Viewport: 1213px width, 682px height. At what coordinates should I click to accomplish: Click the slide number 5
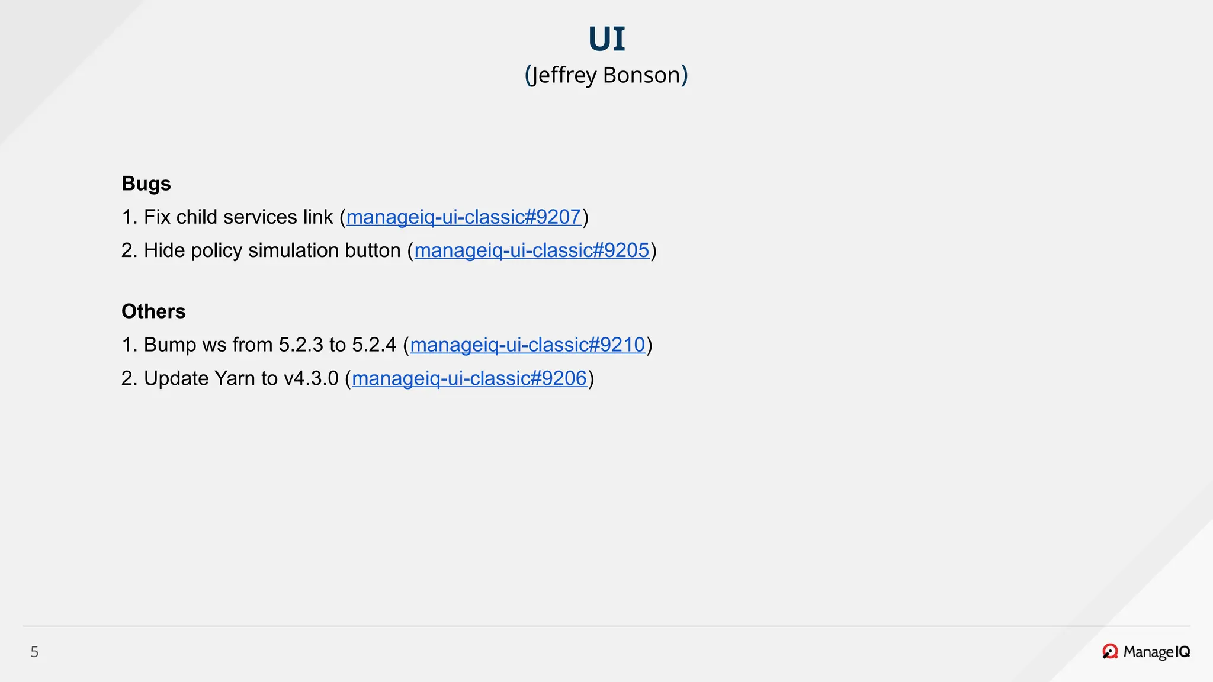(34, 652)
